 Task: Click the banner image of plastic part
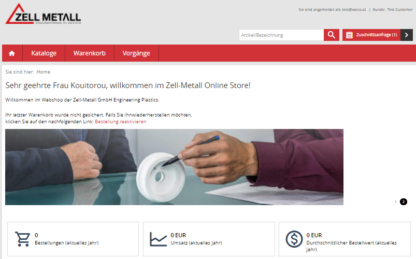(174, 167)
